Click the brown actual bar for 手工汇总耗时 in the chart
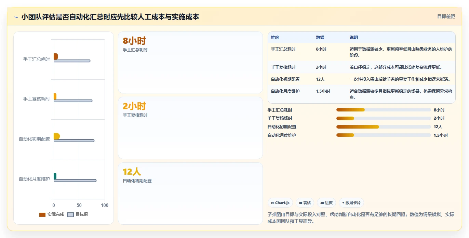Image resolution: width=469 pixels, height=238 pixels. [56, 56]
